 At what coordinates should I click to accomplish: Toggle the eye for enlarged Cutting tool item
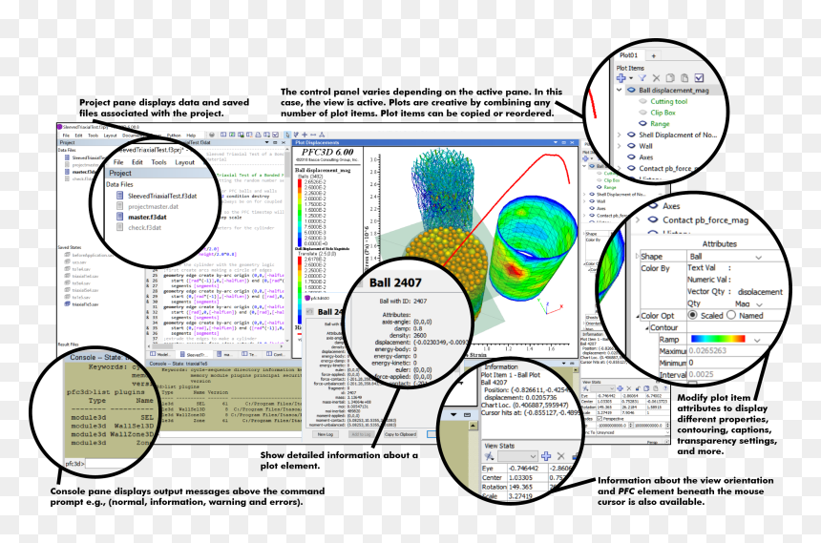pyautogui.click(x=643, y=101)
